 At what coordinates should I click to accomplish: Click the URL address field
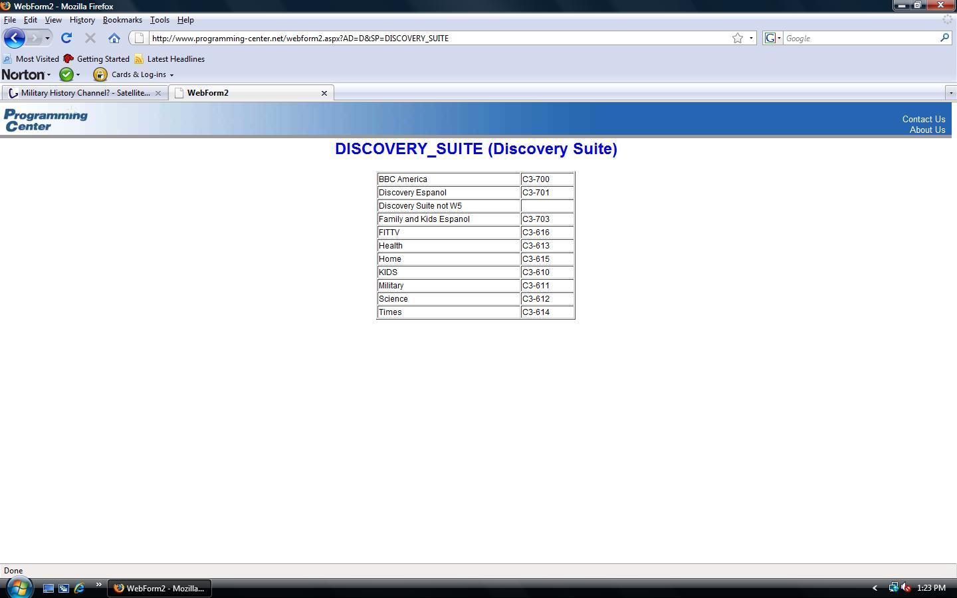pos(439,38)
